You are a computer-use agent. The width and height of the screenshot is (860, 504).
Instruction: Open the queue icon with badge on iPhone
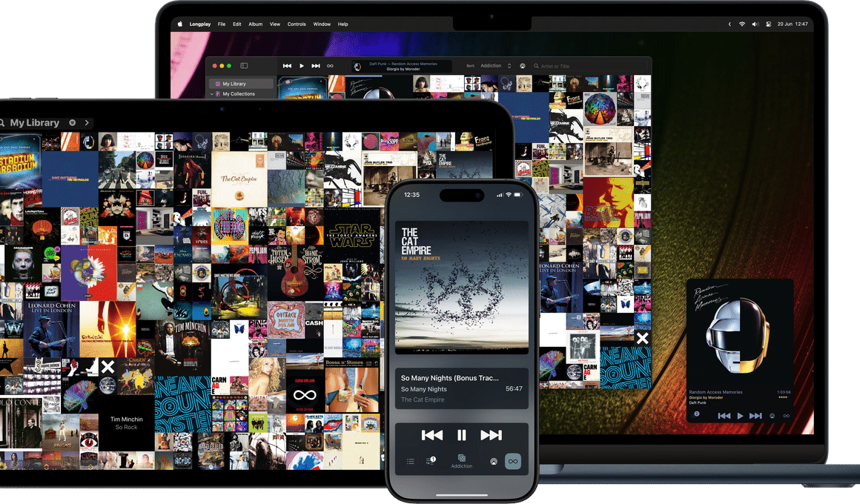(431, 461)
